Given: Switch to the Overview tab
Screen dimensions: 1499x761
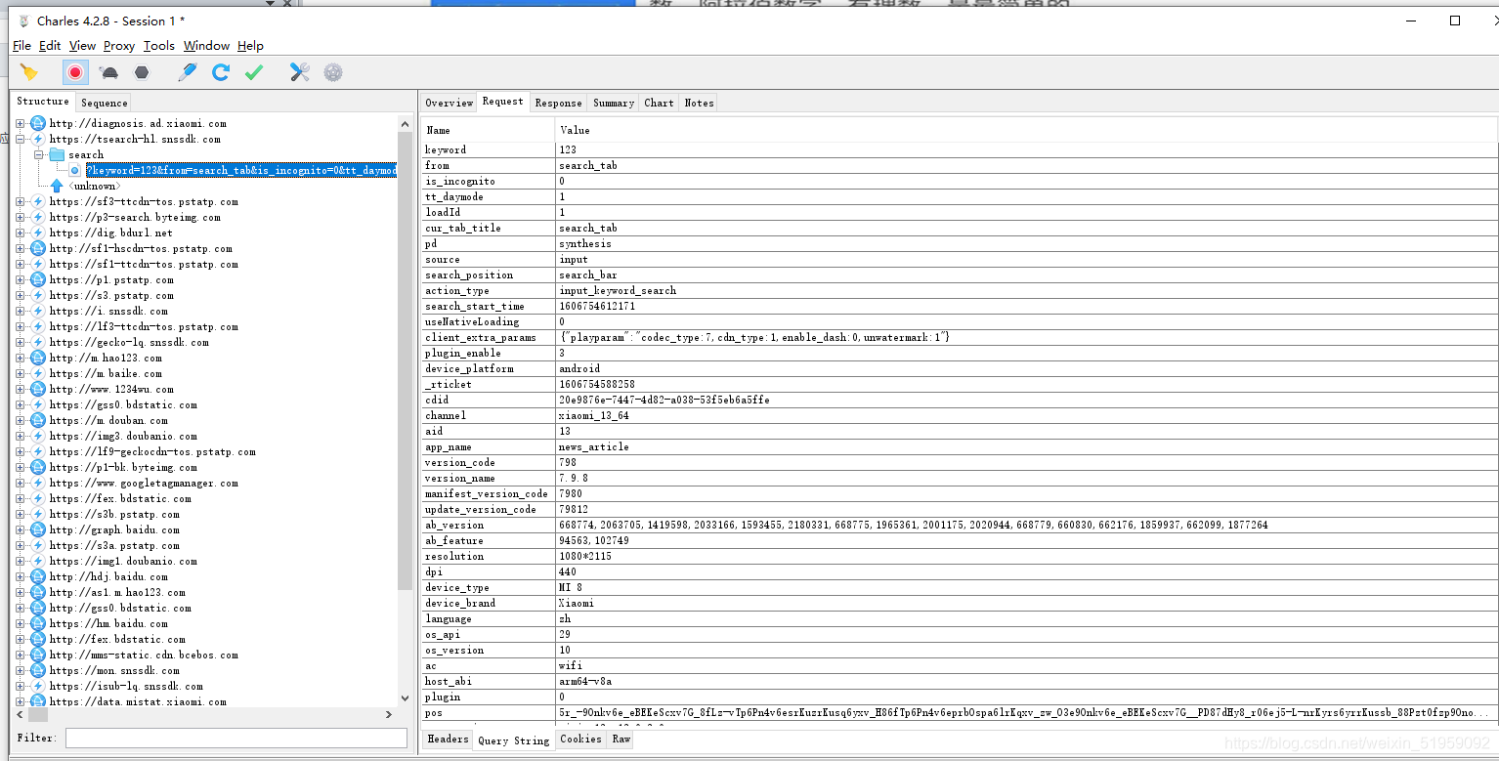Looking at the screenshot, I should pyautogui.click(x=450, y=103).
